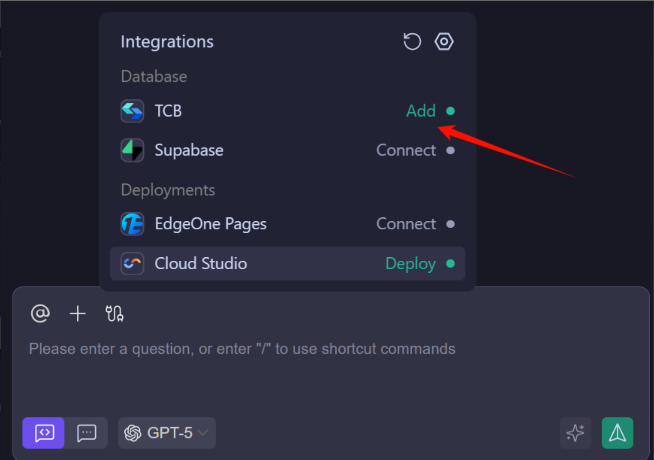Click Connect next to Supabase
This screenshot has width=654, height=460.
tap(406, 150)
